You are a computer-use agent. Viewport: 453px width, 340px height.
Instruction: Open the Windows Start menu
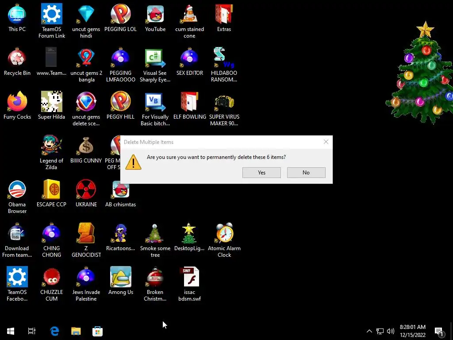pos(11,331)
